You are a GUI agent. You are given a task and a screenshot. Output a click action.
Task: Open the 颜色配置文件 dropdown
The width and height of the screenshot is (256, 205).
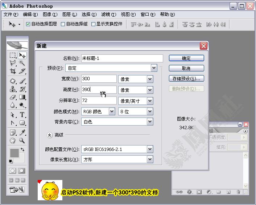click(150, 149)
